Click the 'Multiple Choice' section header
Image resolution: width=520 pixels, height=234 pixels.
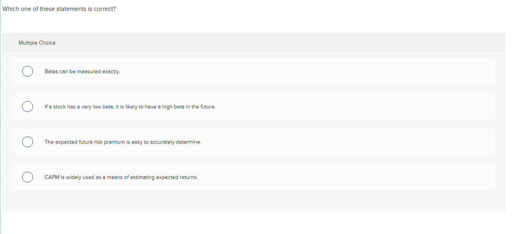pos(37,43)
